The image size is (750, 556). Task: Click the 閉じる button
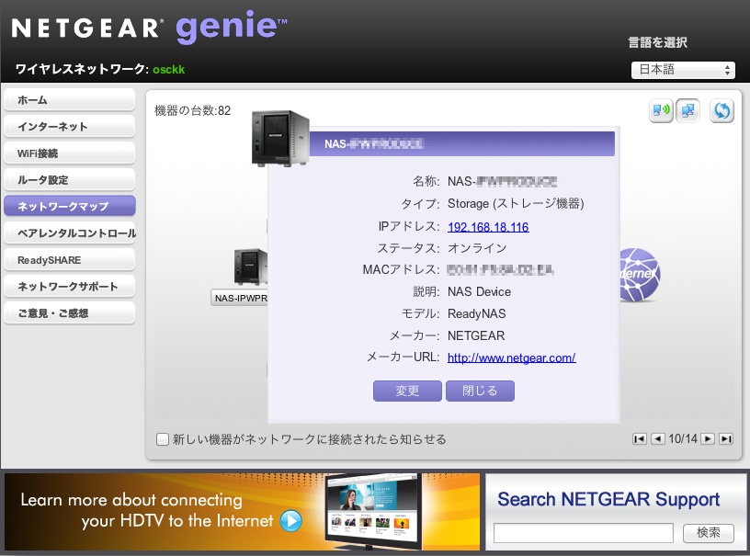[480, 391]
